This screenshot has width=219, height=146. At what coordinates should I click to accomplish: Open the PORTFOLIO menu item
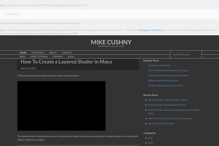pyautogui.click(x=38, y=53)
